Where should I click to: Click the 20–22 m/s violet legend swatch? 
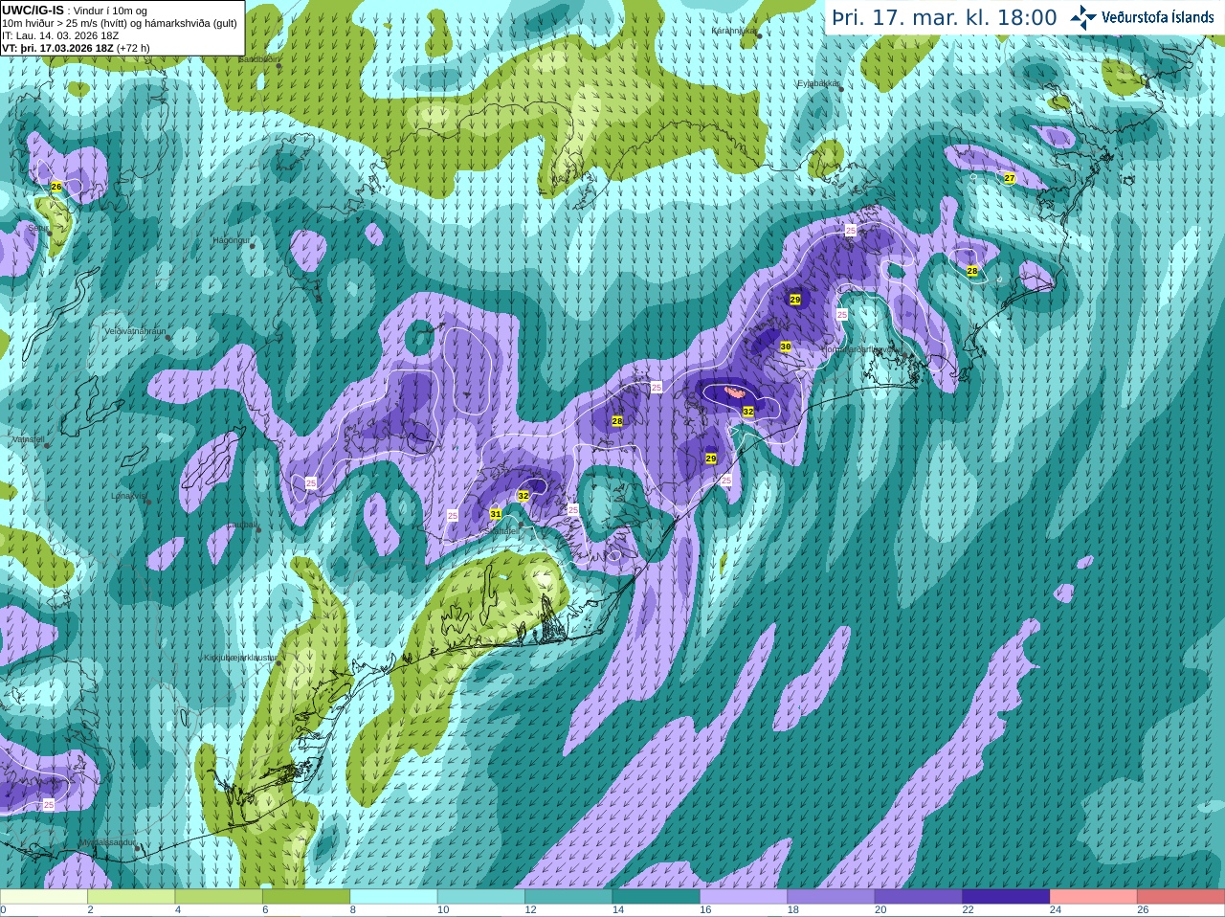click(918, 897)
